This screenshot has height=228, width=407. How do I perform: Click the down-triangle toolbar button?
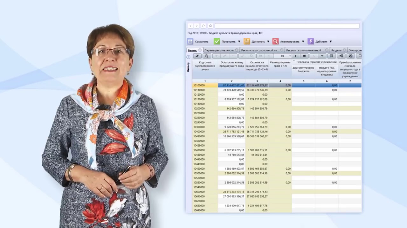coord(322,56)
